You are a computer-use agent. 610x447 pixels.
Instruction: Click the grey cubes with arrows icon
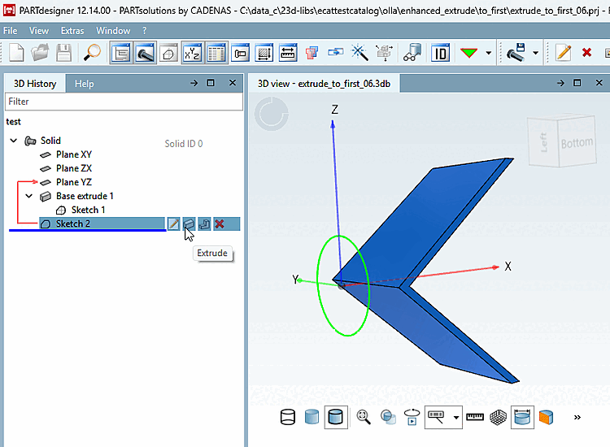pyautogui.click(x=385, y=53)
